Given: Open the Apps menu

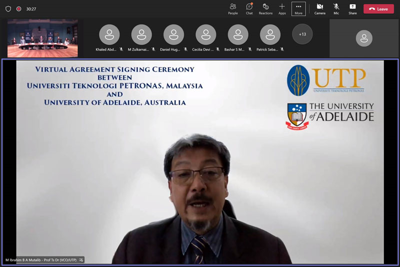Looking at the screenshot, I should click(282, 9).
